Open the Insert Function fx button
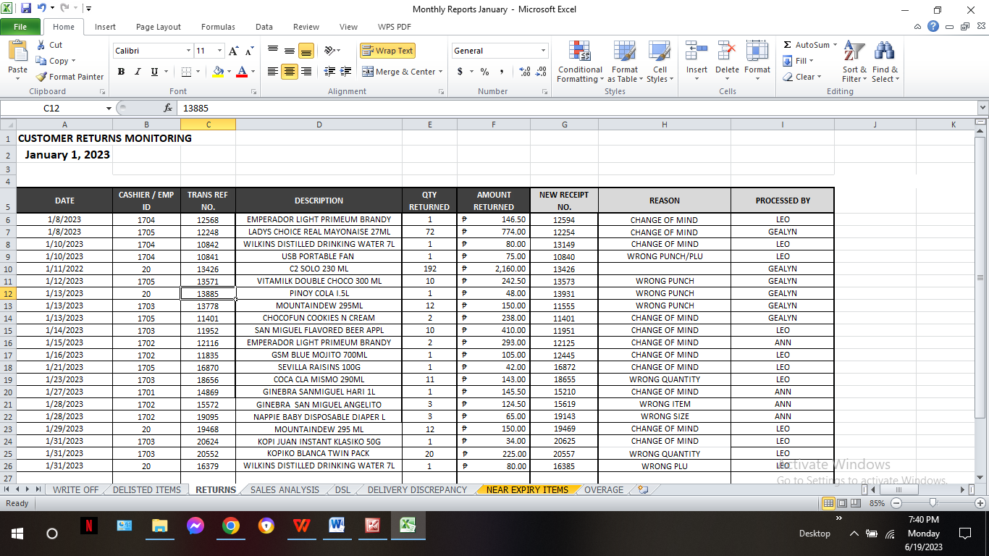 coord(168,108)
